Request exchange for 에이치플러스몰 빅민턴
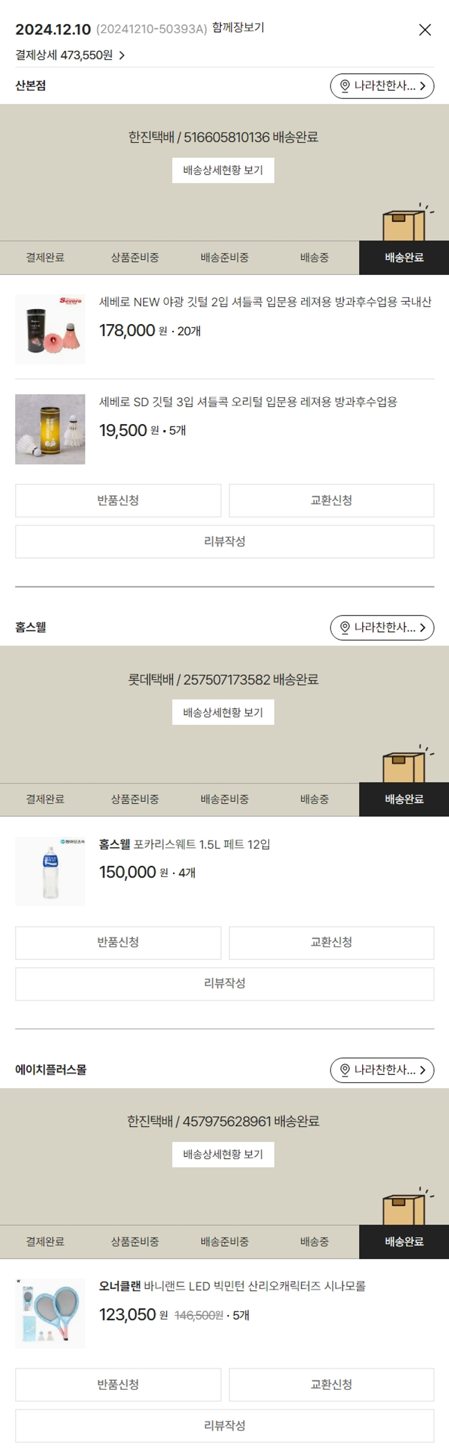This screenshot has width=449, height=1453. coord(331,1385)
